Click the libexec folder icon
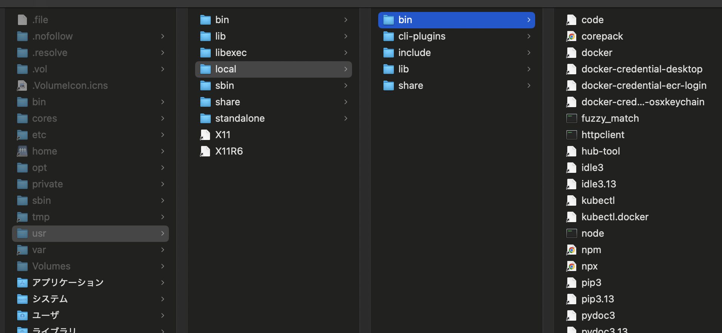Screen dimensions: 722x333 point(206,53)
